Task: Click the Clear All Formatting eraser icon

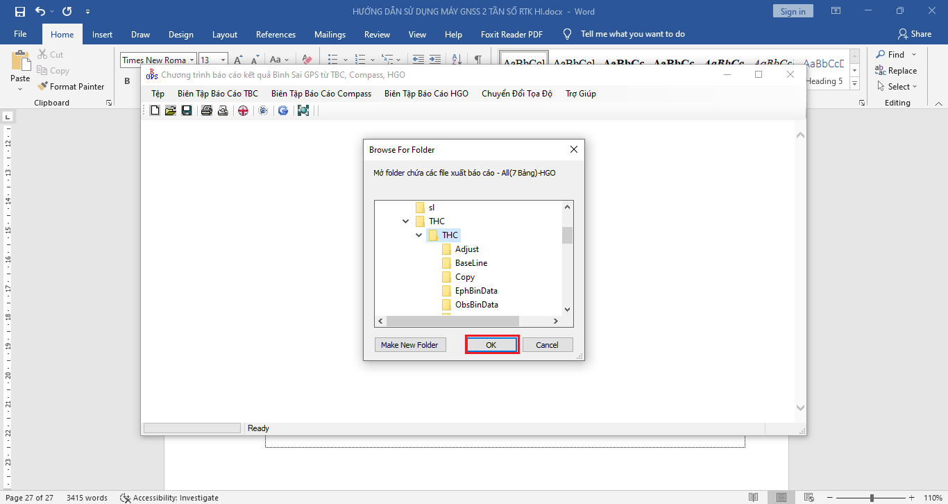Action: tap(308, 60)
